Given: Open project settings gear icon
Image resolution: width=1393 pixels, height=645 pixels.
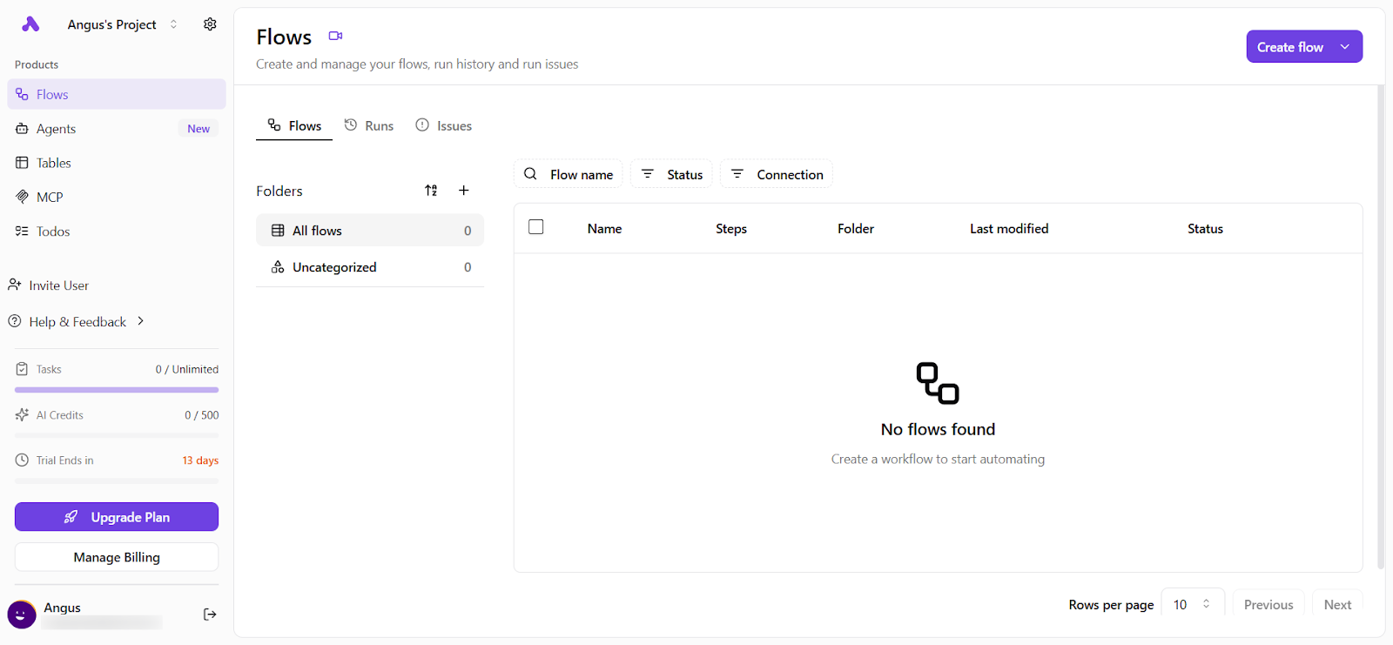Looking at the screenshot, I should click(210, 24).
